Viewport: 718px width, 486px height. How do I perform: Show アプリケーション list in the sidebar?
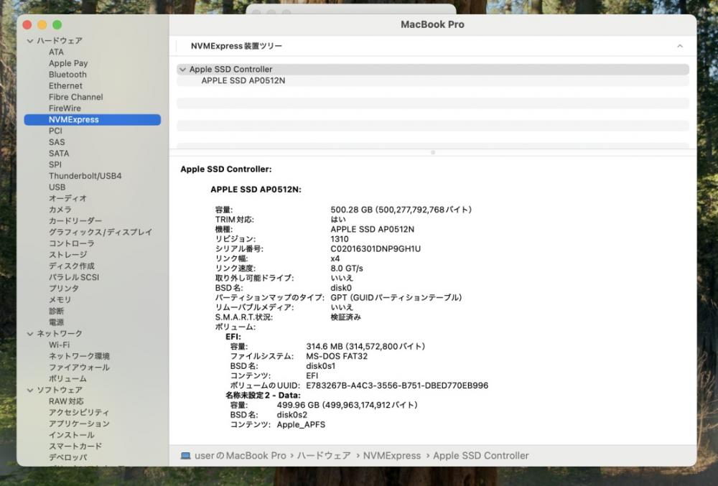click(x=79, y=424)
